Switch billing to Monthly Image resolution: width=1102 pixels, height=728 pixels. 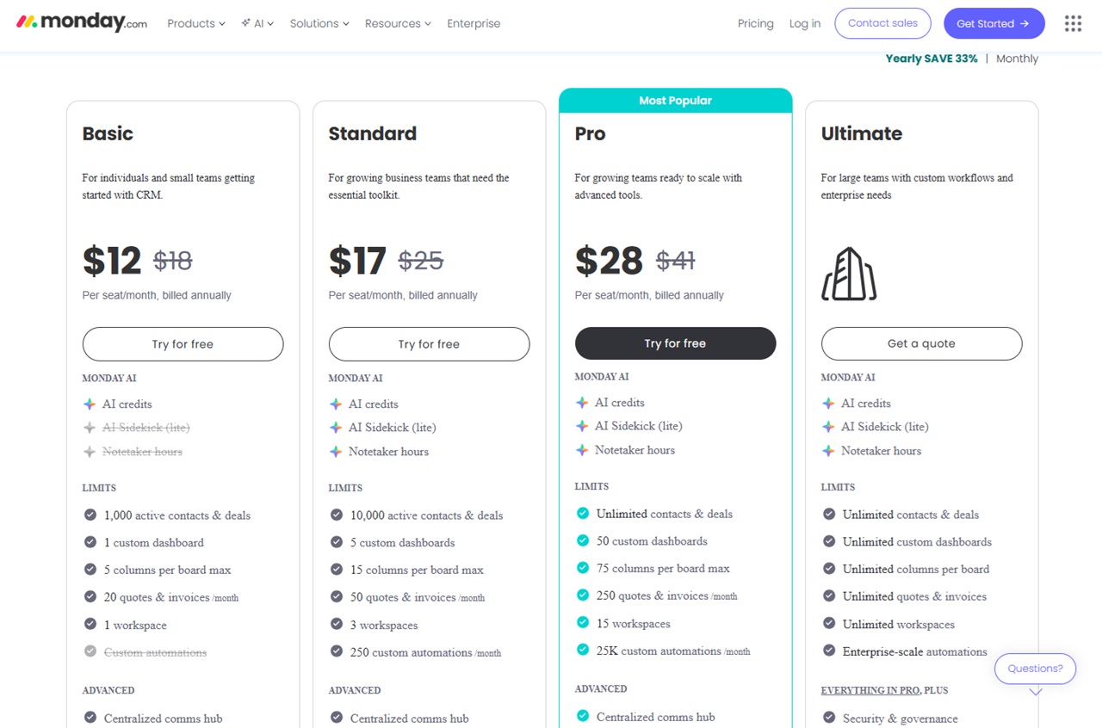(1017, 59)
